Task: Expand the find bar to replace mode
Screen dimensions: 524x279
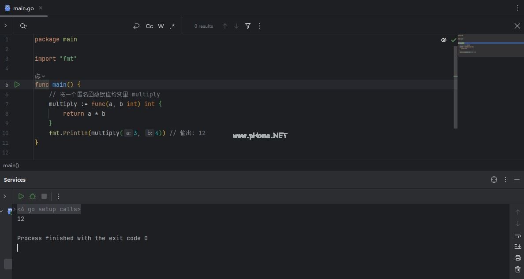Action: [x=6, y=26]
